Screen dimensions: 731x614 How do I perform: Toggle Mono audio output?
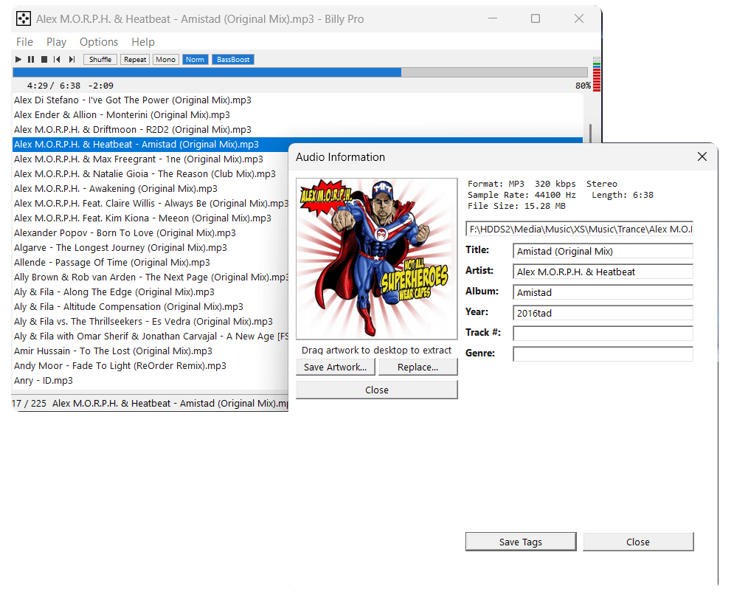click(166, 60)
